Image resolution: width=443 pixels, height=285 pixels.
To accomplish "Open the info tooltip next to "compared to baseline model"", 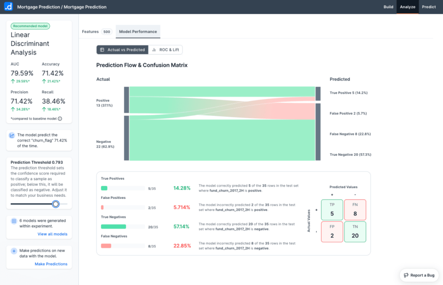I will [59, 118].
